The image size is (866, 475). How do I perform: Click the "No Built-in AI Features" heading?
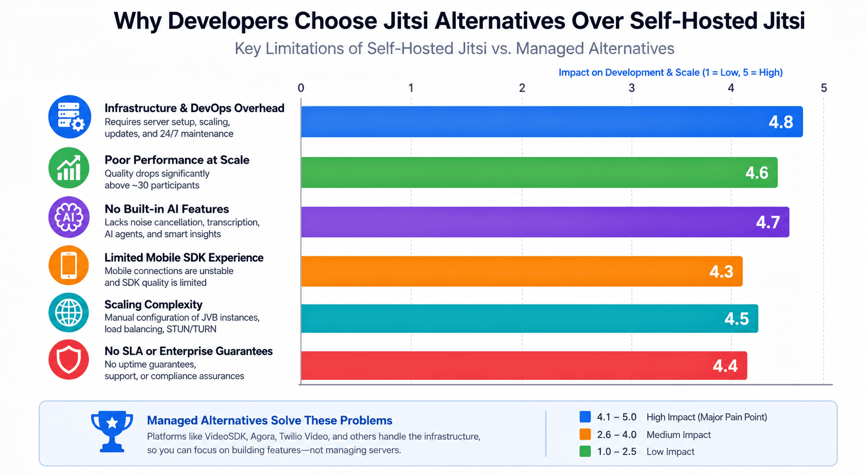167,209
